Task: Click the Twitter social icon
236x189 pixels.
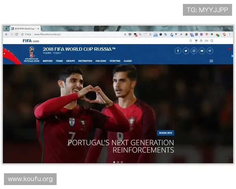Action: coord(186,51)
